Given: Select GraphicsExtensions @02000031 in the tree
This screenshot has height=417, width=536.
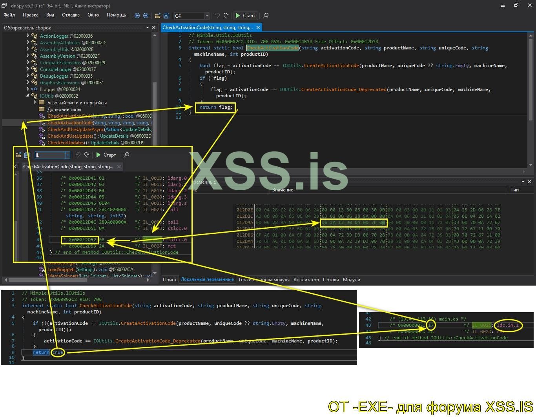Looking at the screenshot, I should click(x=72, y=82).
